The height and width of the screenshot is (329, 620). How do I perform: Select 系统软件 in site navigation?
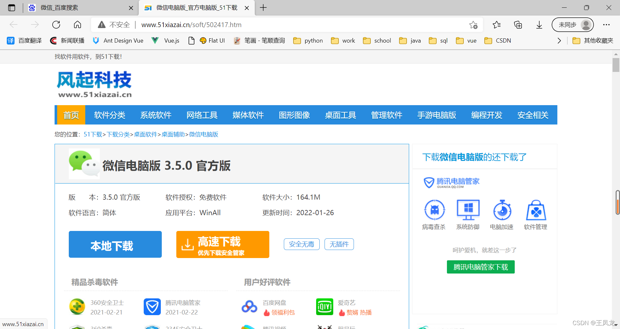pos(156,115)
